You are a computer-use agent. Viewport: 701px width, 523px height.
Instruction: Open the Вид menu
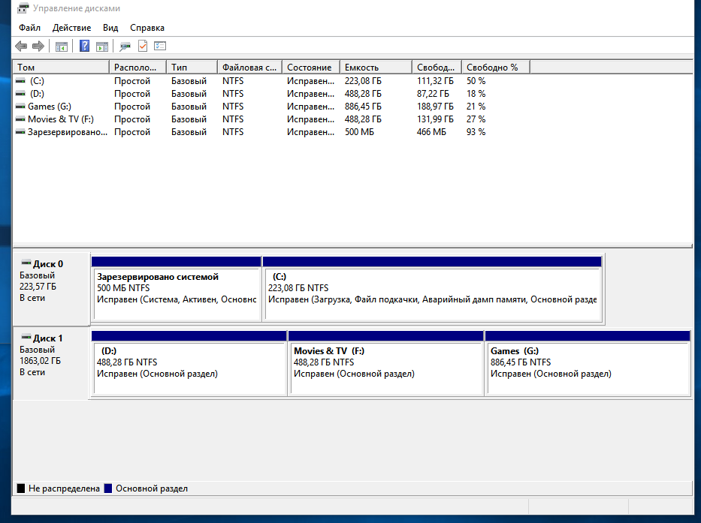(x=110, y=28)
